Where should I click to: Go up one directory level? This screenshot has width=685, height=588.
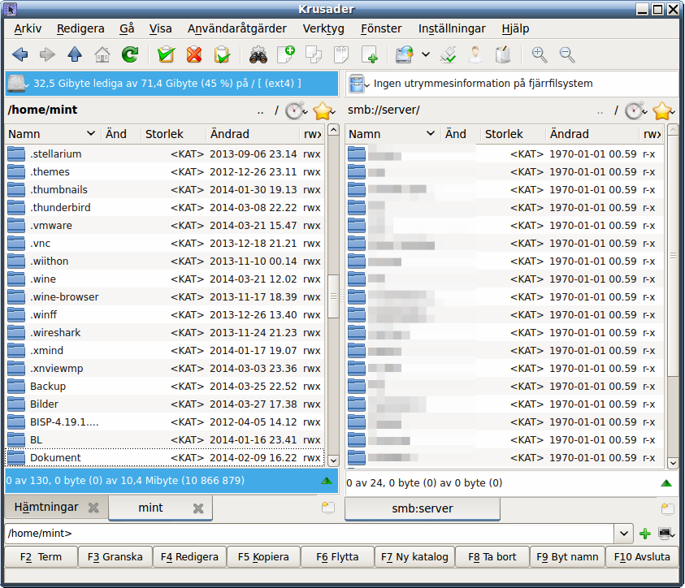[x=75, y=55]
